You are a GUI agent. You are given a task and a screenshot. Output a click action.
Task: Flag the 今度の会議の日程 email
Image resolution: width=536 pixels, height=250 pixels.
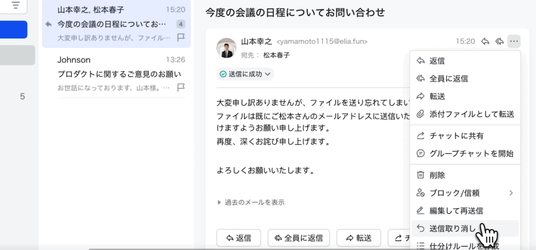pyautogui.click(x=181, y=37)
